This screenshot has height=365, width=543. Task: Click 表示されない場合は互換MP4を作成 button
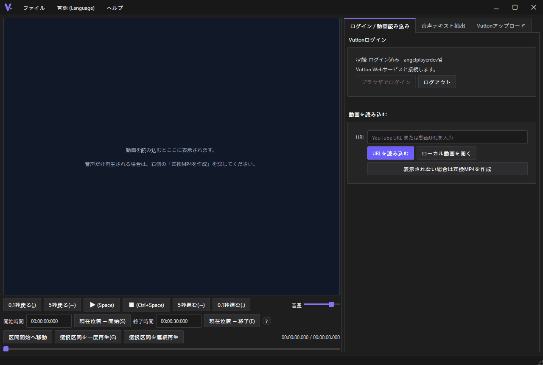pyautogui.click(x=448, y=169)
